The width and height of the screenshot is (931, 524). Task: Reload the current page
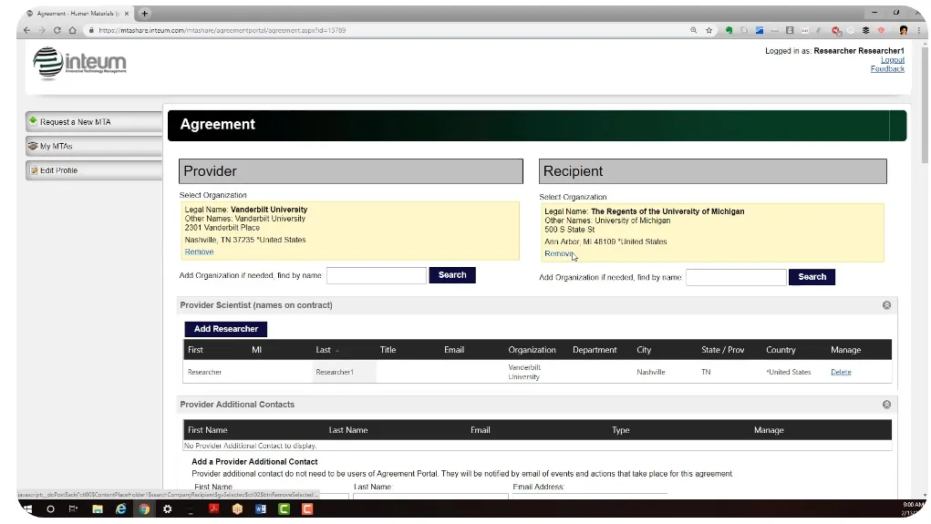coord(57,30)
